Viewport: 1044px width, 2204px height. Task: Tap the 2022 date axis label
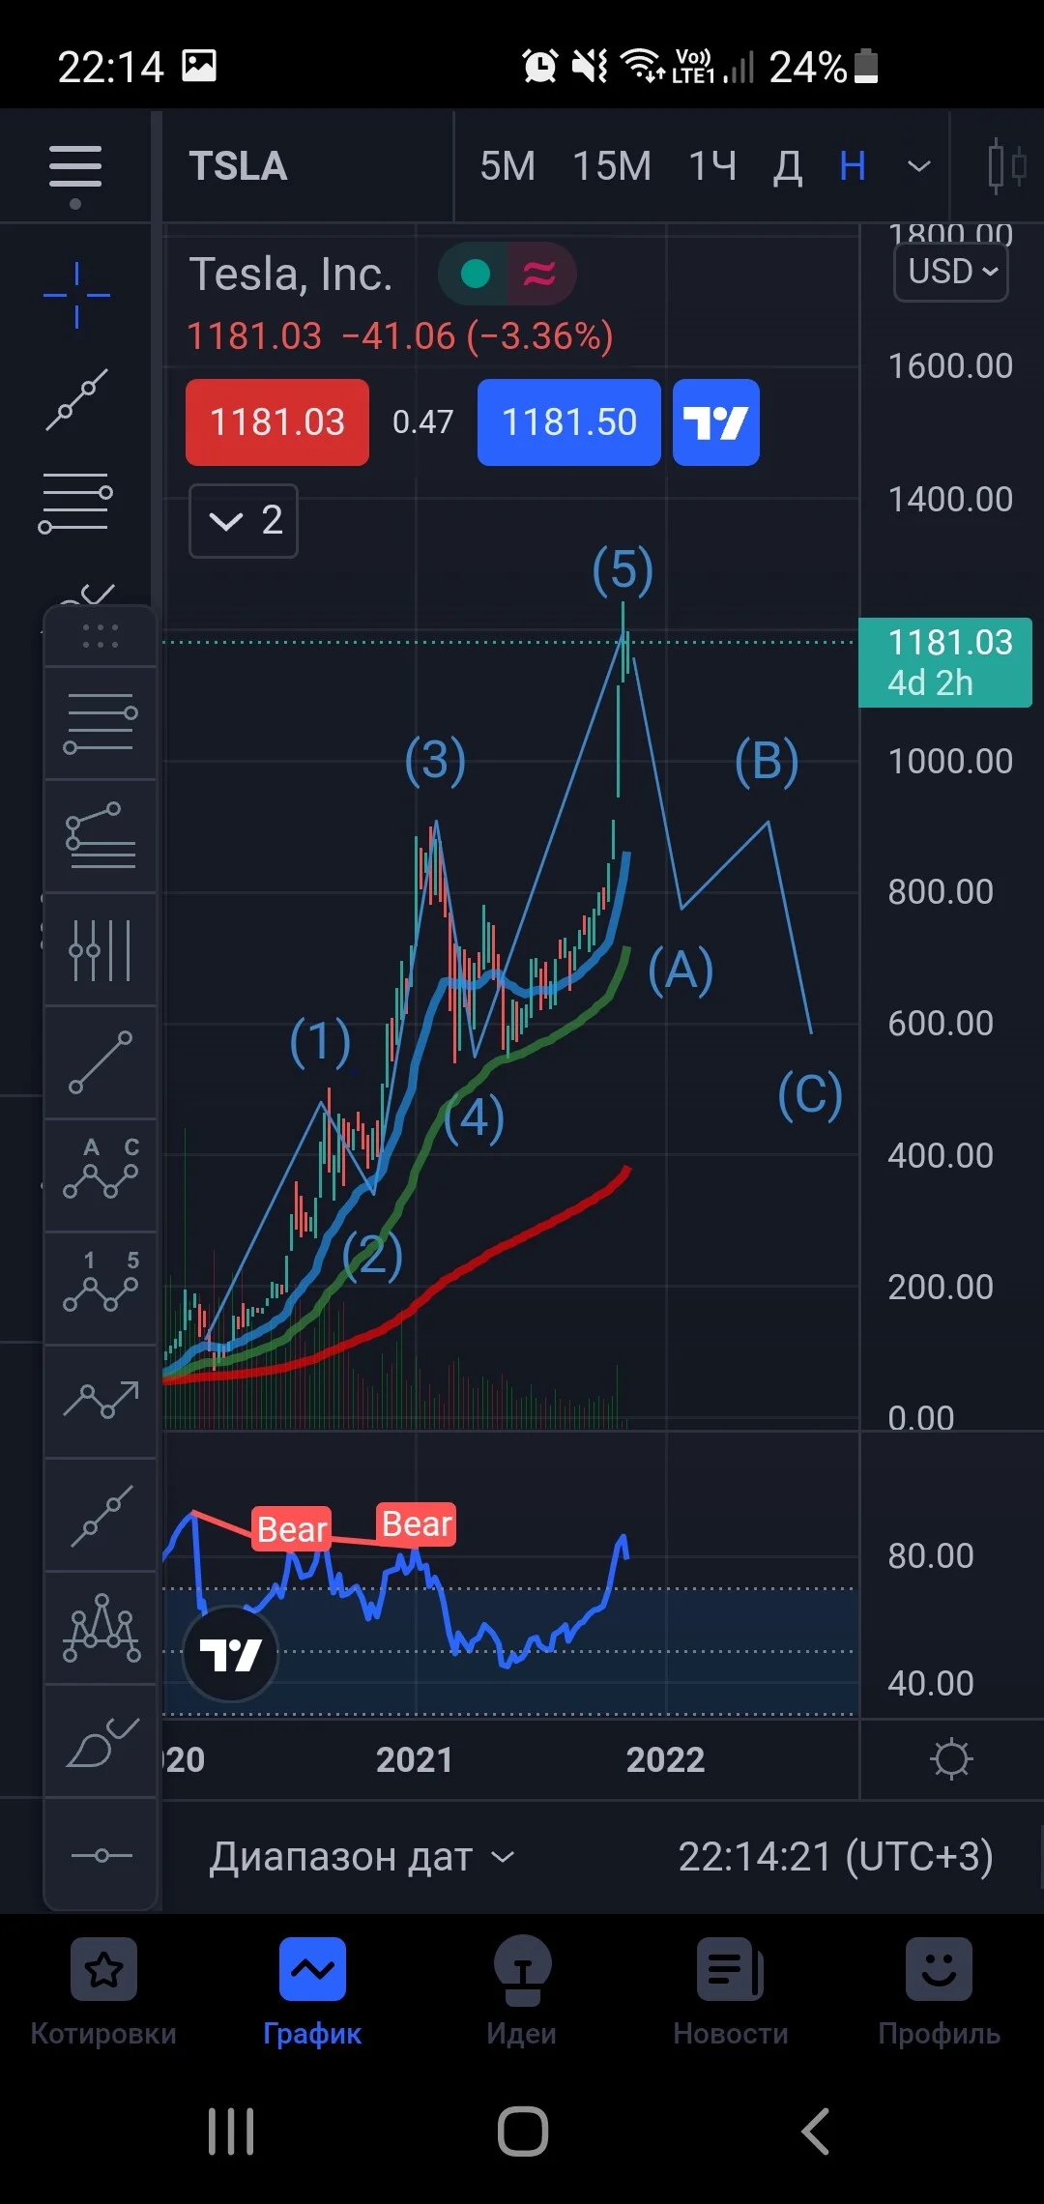click(665, 1759)
